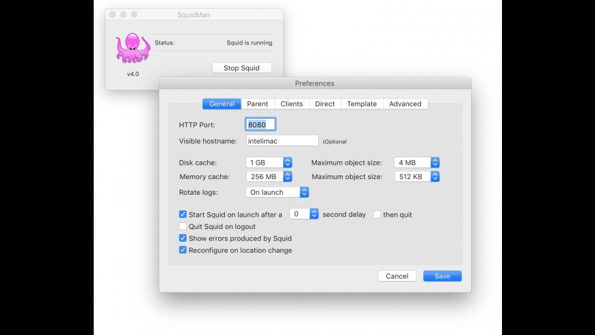Cancel the Preferences dialog
Viewport: 595px width, 335px height.
[x=397, y=276]
